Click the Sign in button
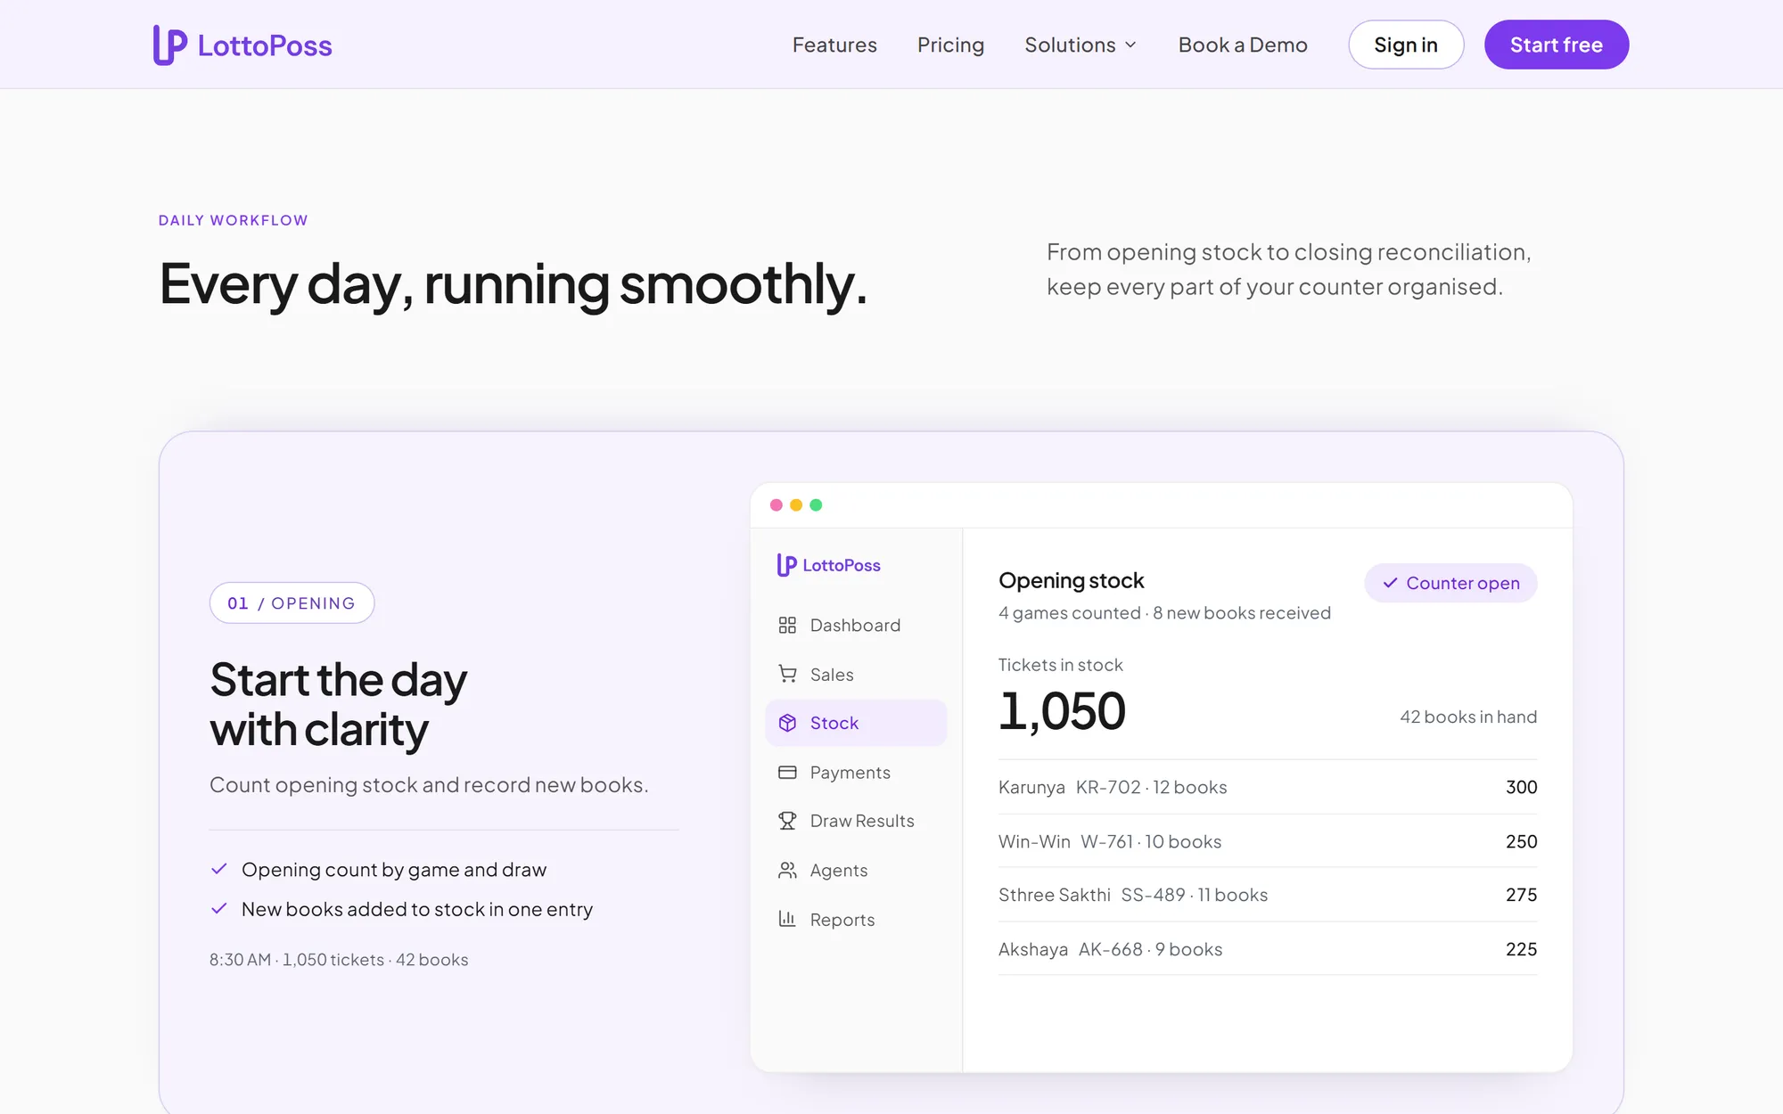The width and height of the screenshot is (1783, 1114). coord(1406,45)
